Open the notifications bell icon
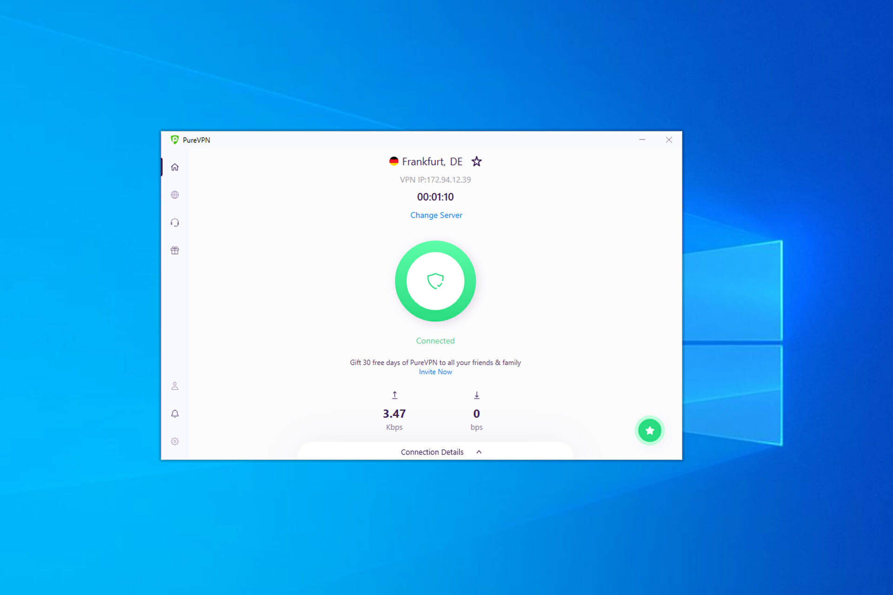Image resolution: width=893 pixels, height=595 pixels. point(175,414)
